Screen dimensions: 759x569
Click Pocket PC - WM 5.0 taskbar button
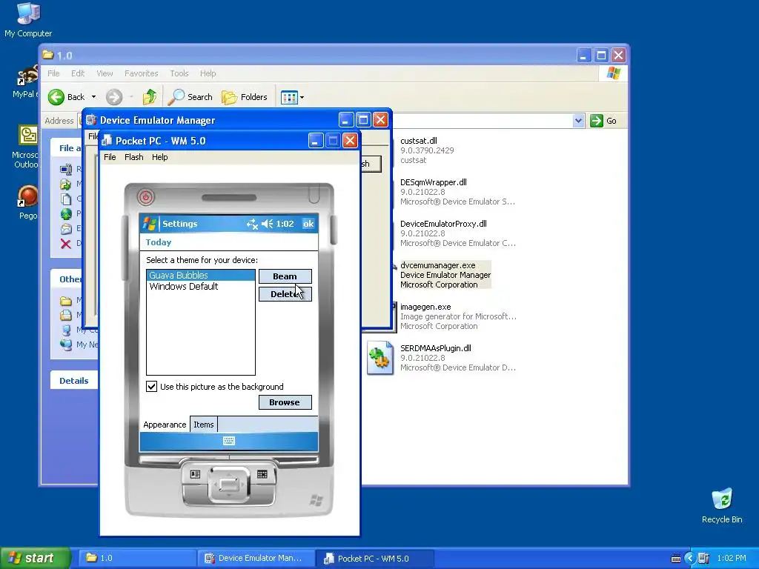click(x=375, y=559)
